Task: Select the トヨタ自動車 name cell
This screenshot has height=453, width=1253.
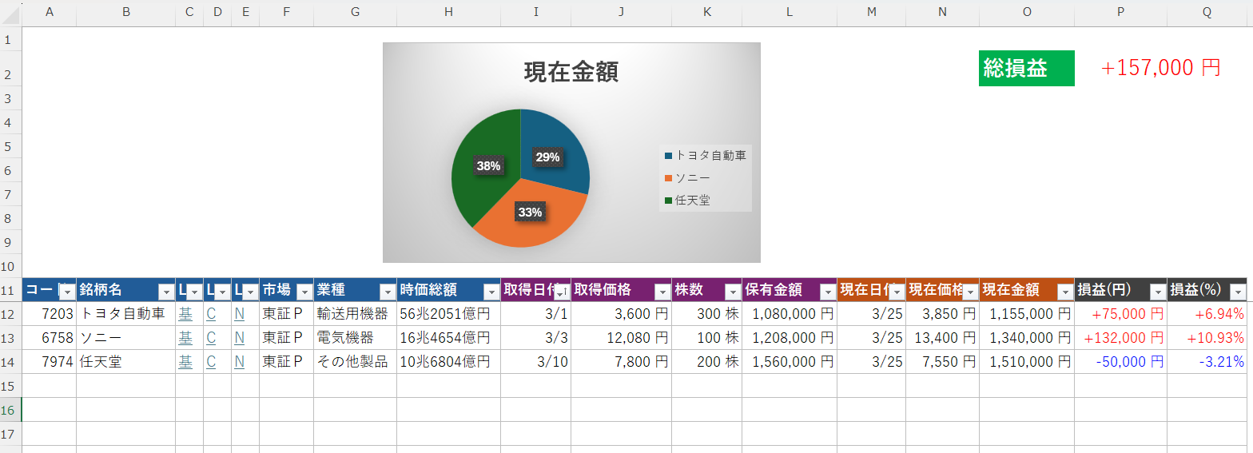Action: [x=126, y=314]
